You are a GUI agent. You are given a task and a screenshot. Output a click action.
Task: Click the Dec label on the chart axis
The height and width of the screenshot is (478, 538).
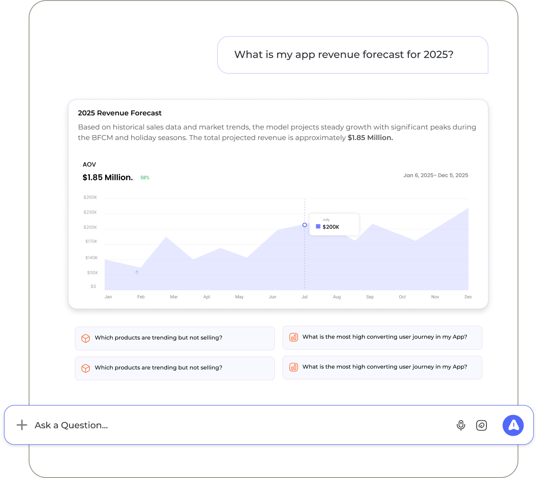click(x=468, y=297)
